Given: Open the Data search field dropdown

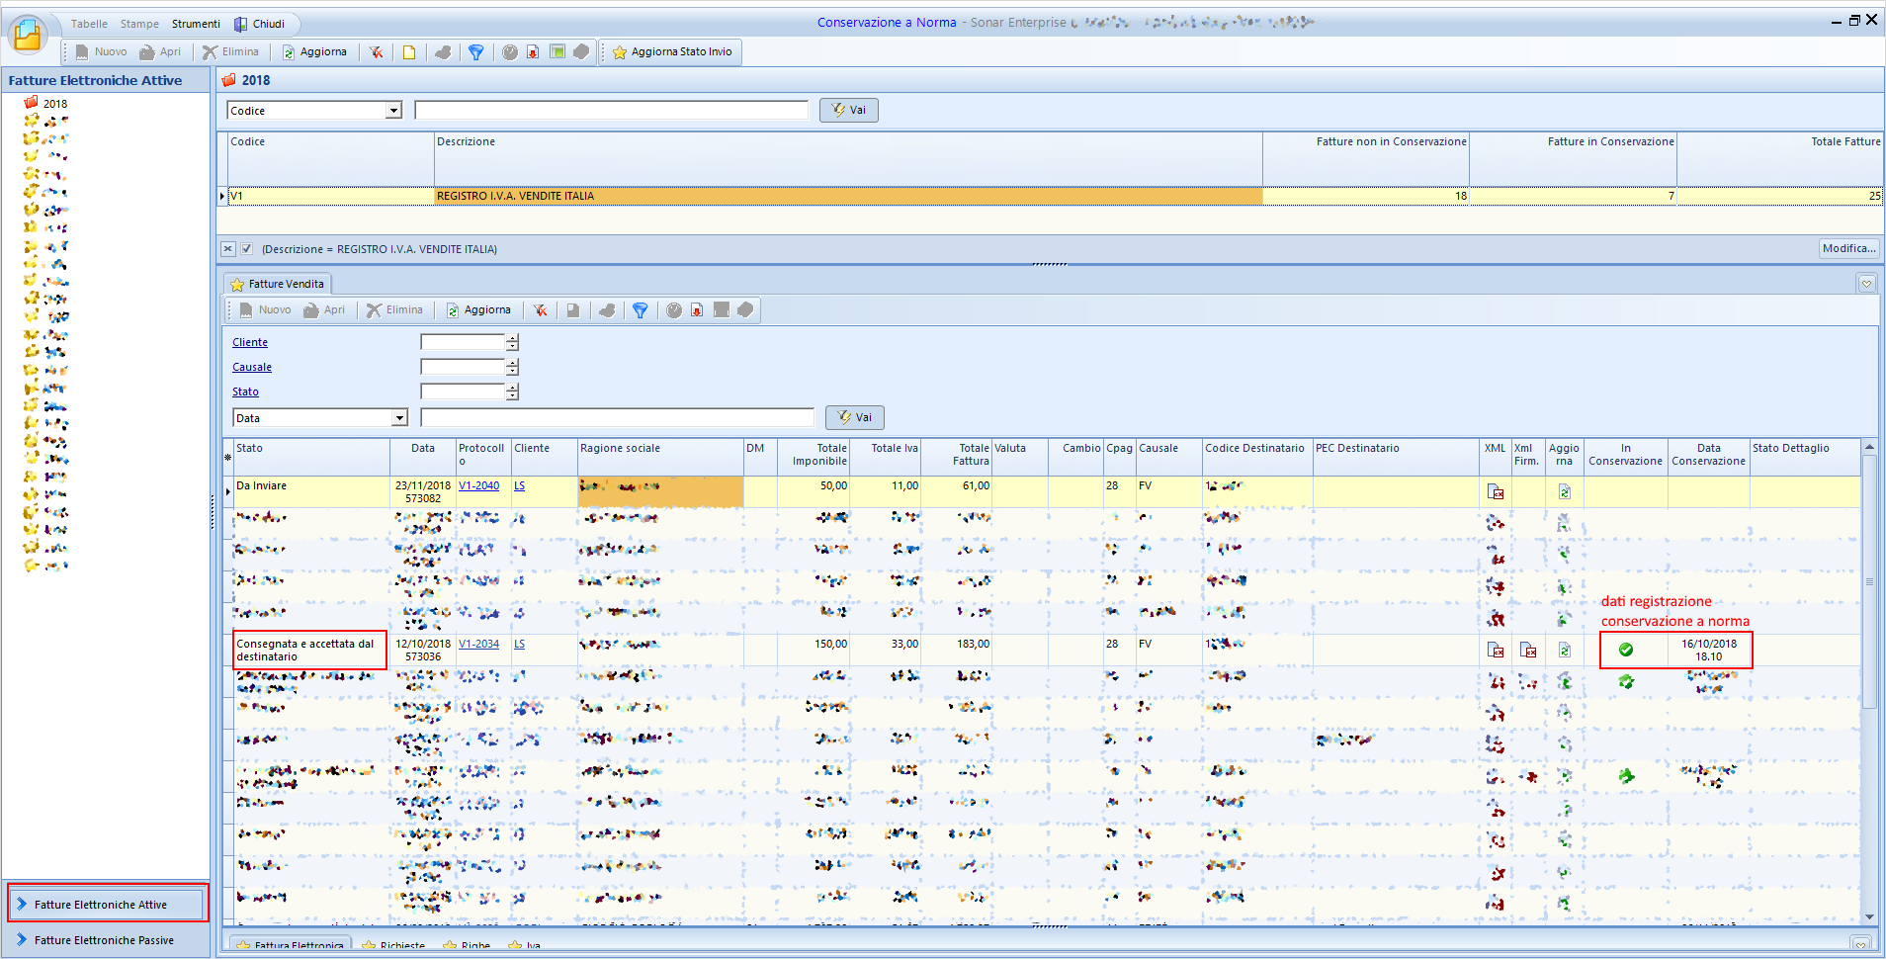Looking at the screenshot, I should [x=399, y=418].
